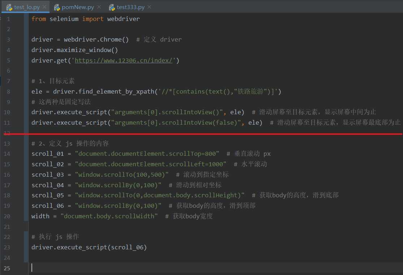
Task: Click the Python file icon on test_lo.py tab
Action: pos(9,8)
